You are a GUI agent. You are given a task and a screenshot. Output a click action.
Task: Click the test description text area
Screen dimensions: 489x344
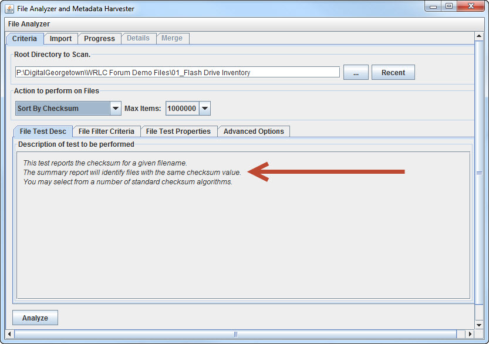[x=243, y=235]
